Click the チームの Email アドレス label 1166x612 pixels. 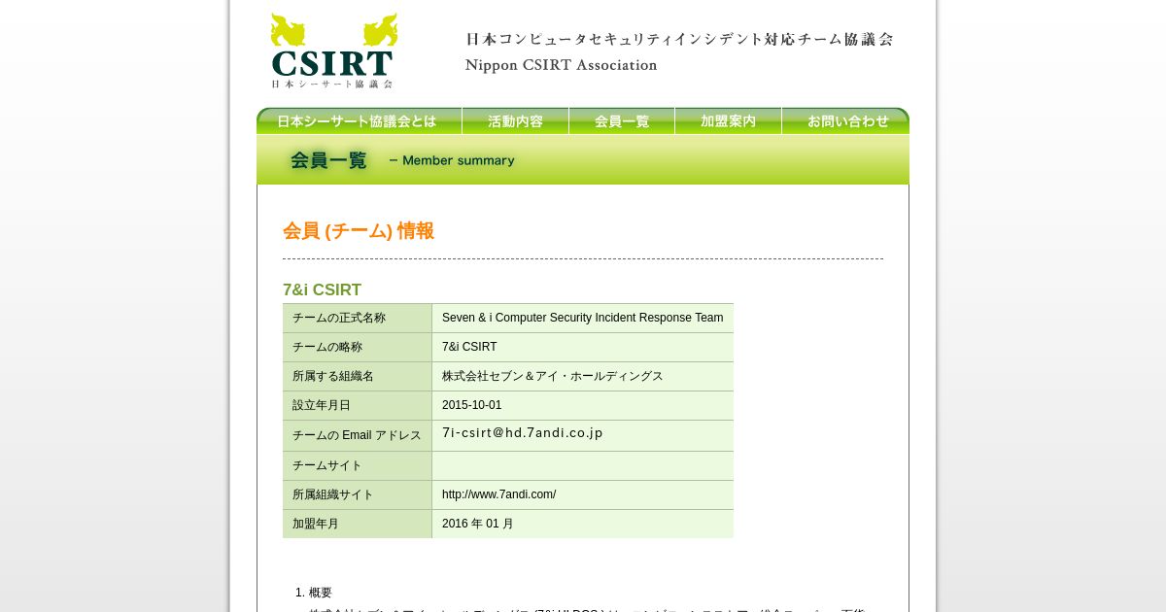(357, 435)
